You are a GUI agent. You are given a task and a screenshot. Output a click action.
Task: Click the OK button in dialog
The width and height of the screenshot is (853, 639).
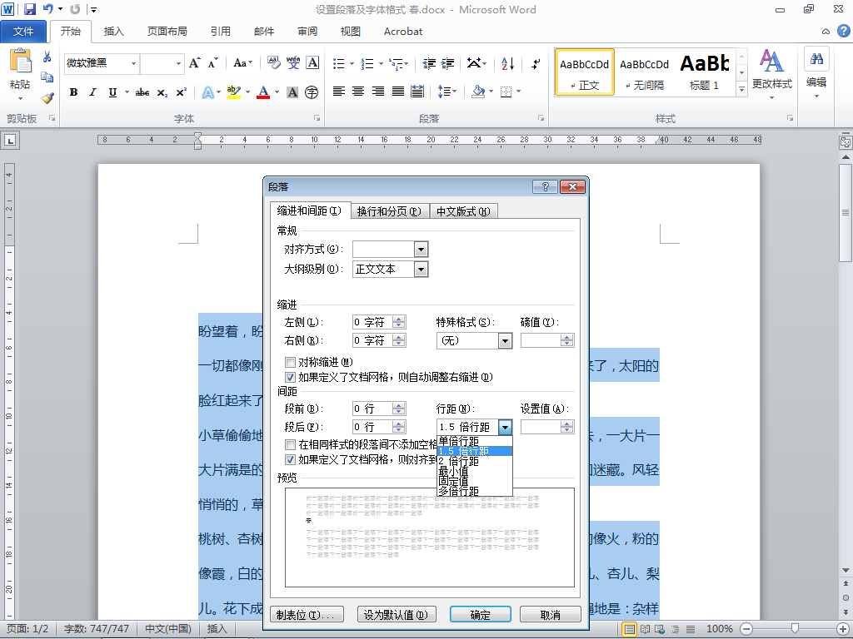pyautogui.click(x=481, y=615)
